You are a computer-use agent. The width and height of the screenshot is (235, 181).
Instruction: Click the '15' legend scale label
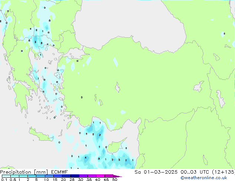(55, 180)
